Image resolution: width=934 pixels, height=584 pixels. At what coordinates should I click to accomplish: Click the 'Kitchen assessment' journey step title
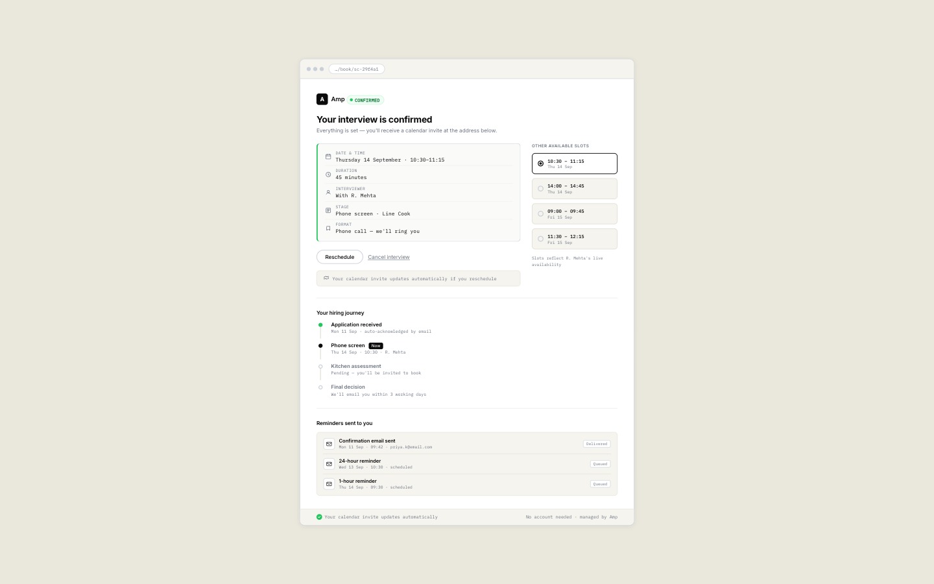(356, 366)
